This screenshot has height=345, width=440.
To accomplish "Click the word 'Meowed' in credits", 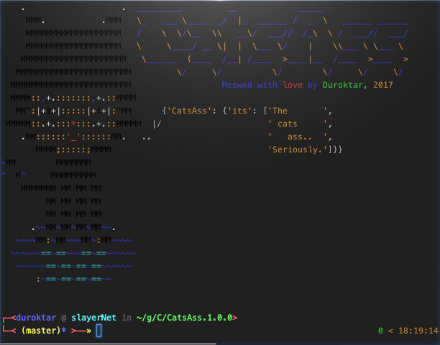I will point(237,85).
